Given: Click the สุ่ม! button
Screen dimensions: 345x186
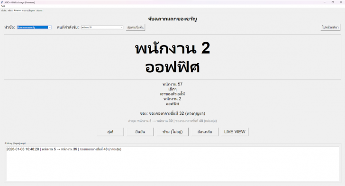Looking at the screenshot, I should 110,132.
